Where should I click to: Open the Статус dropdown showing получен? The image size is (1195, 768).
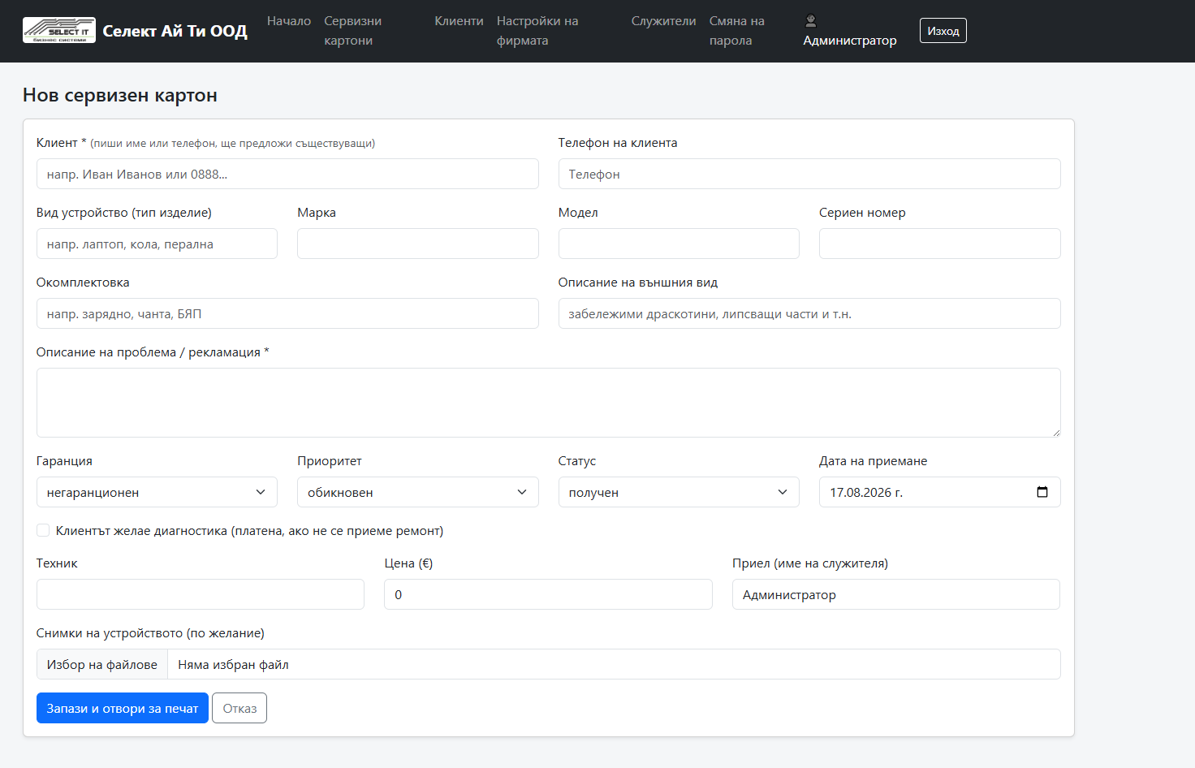click(679, 492)
